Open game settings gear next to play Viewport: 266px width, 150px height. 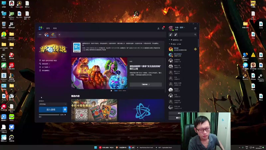pos(65,110)
